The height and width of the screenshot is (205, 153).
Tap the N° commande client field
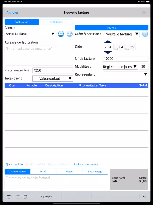(x=53, y=70)
